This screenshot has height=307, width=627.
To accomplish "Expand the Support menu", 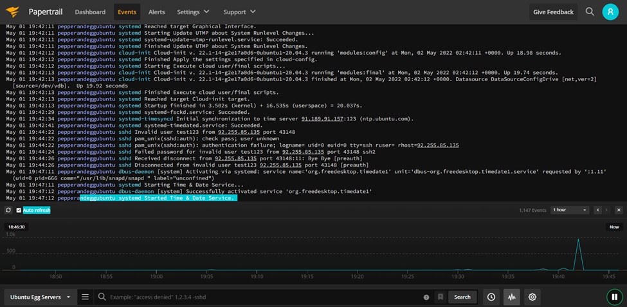I will click(x=239, y=12).
